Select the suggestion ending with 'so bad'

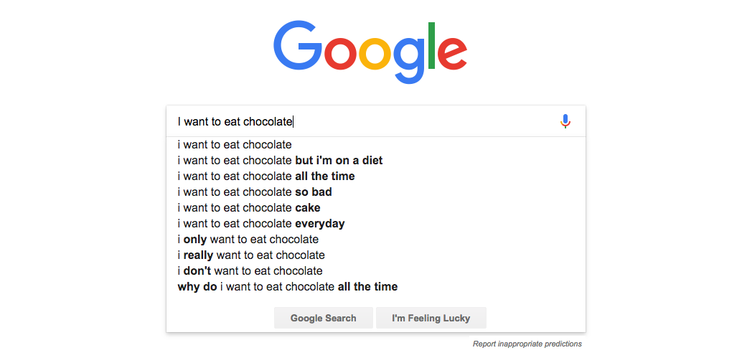(x=255, y=192)
